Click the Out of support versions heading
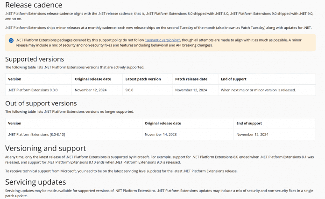 (x=41, y=103)
